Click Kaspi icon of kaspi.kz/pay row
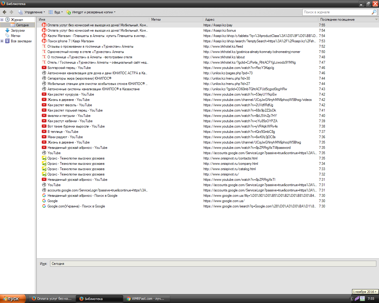Image resolution: width=379 pixels, height=303 pixels. click(44, 25)
